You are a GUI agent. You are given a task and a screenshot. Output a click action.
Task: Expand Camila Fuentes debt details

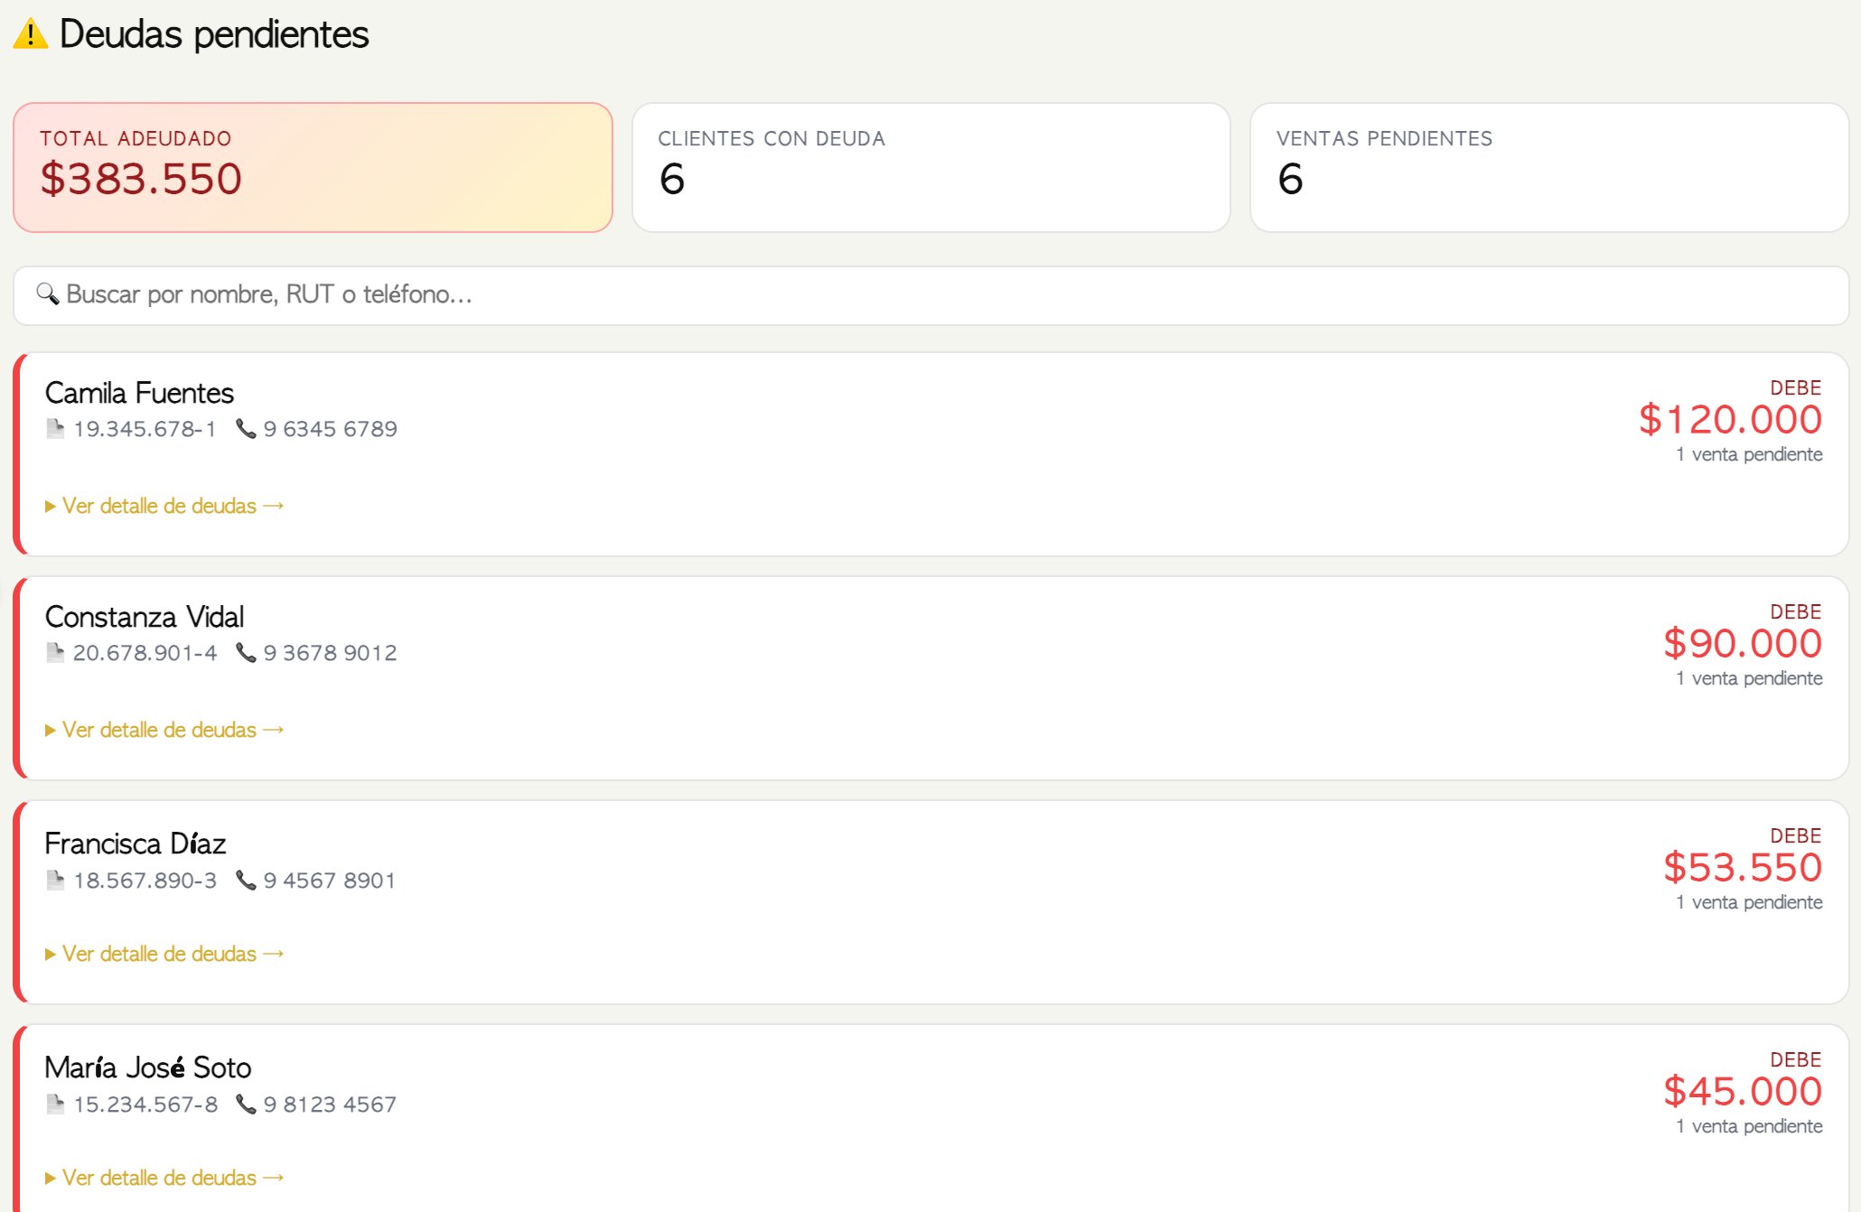[164, 506]
